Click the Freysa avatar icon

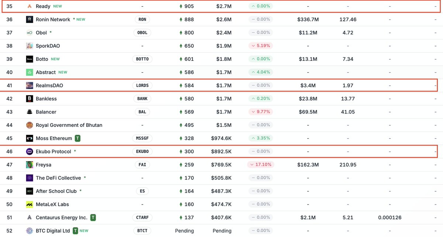pos(30,165)
